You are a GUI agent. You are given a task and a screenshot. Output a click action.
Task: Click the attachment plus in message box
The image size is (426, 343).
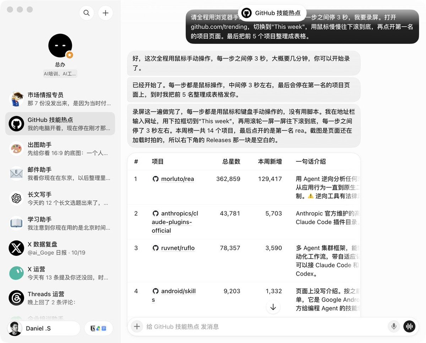(137, 326)
